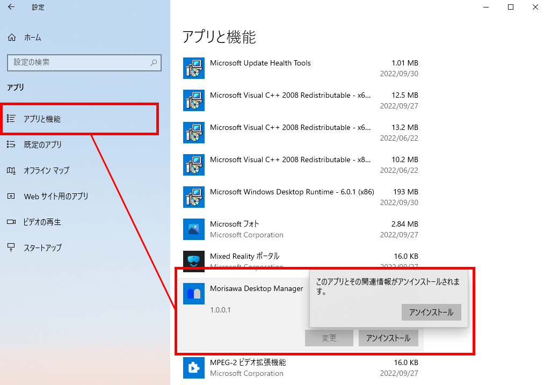Select MPEG-2 ビデオ拡張機能 entry
544x385 pixels.
(248, 362)
